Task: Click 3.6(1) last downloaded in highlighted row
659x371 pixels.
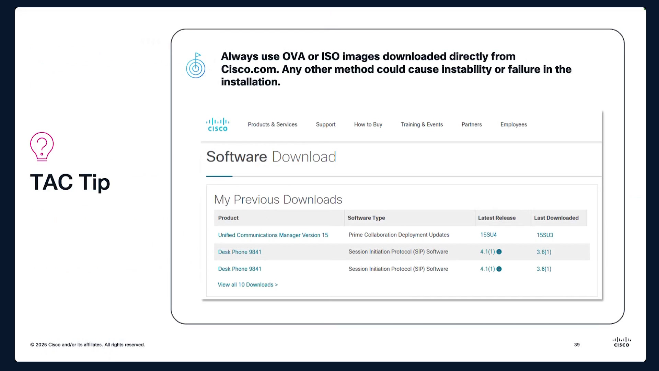Action: pyautogui.click(x=544, y=252)
